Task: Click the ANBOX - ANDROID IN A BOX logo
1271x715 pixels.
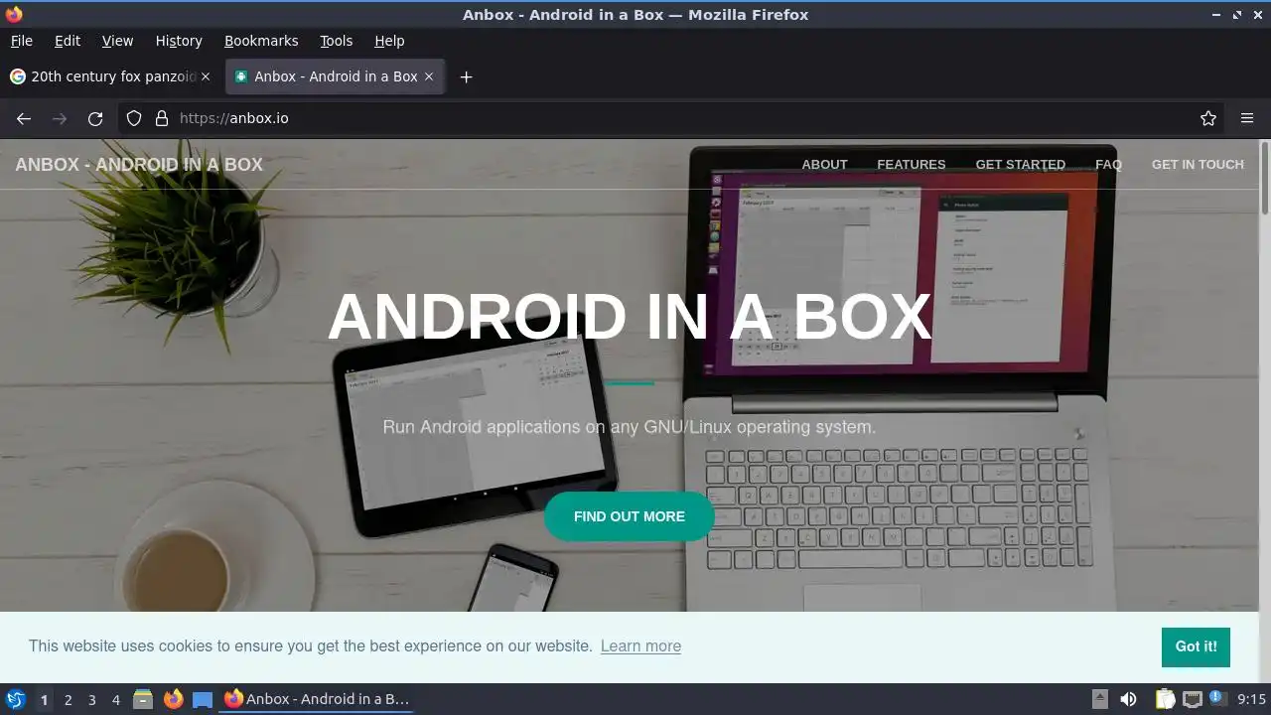Action: pos(139,165)
